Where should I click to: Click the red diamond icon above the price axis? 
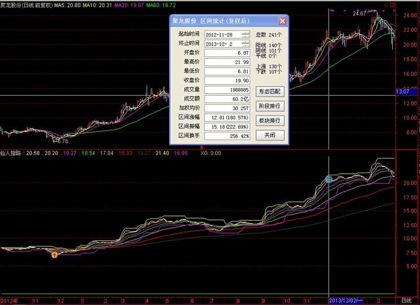click(x=386, y=5)
